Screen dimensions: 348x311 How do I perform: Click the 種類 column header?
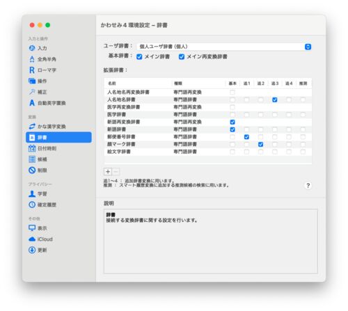pyautogui.click(x=198, y=83)
